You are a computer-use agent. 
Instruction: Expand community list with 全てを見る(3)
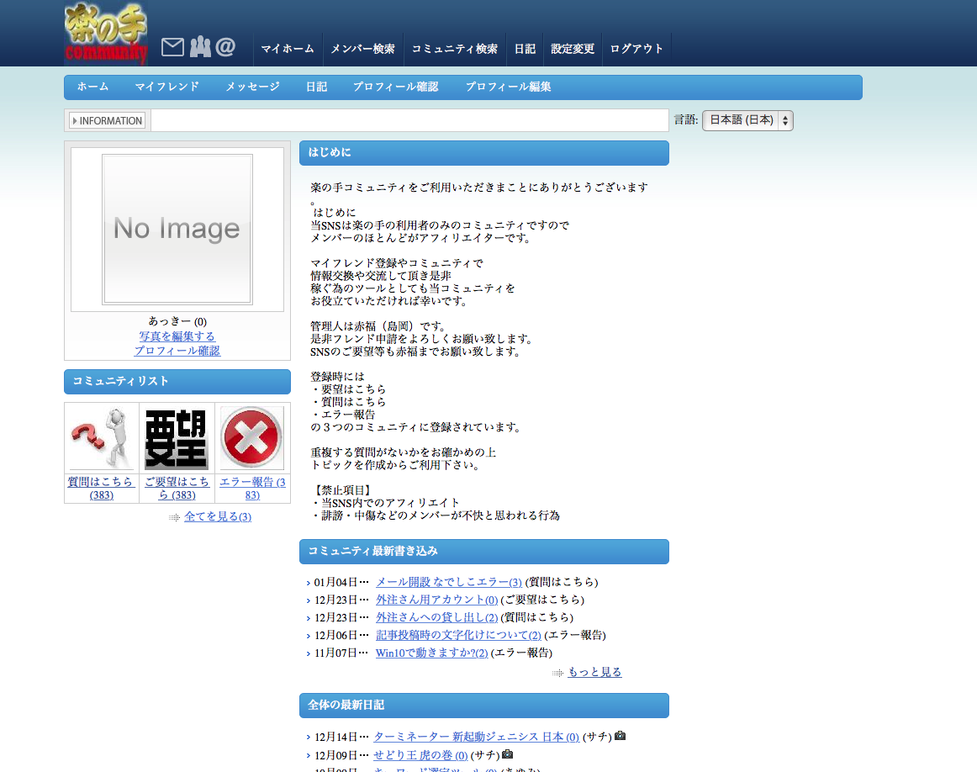(x=217, y=516)
